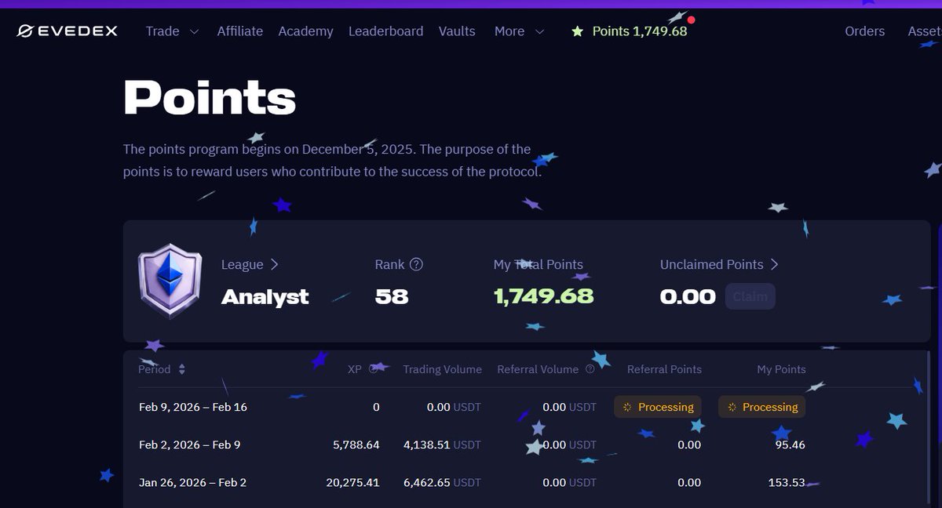Open the Leaderboard page
942x508 pixels.
[385, 31]
